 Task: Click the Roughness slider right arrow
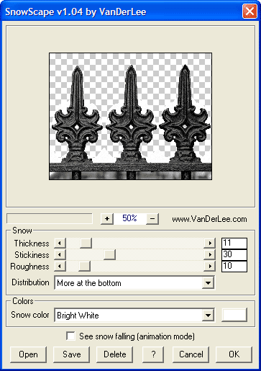tap(210, 266)
